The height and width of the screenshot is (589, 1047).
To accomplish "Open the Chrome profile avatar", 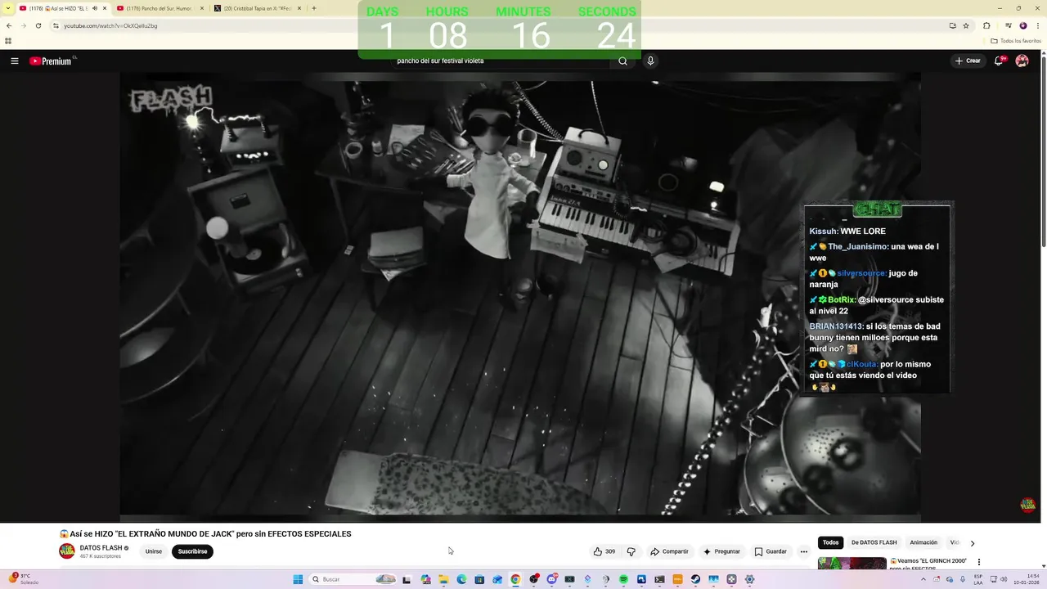I will pyautogui.click(x=1023, y=25).
